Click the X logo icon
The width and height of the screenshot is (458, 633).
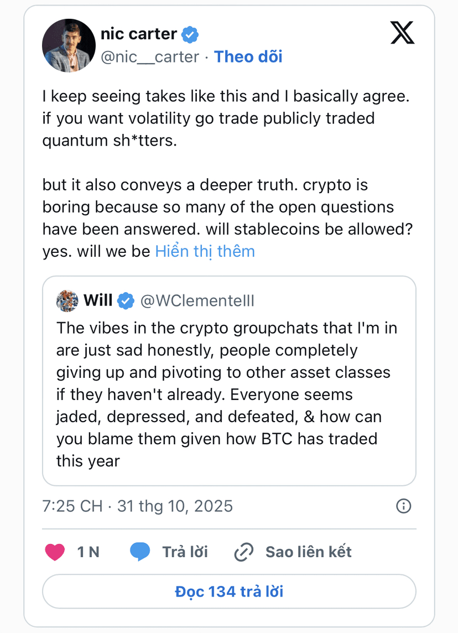pos(402,33)
